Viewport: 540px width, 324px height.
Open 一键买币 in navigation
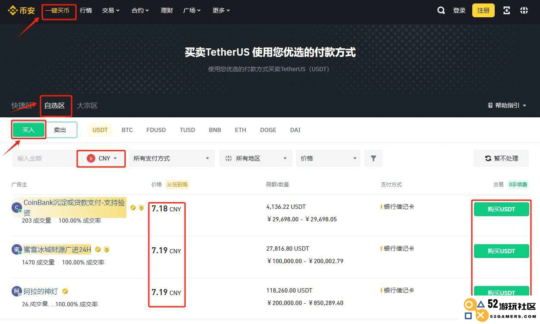pos(57,10)
